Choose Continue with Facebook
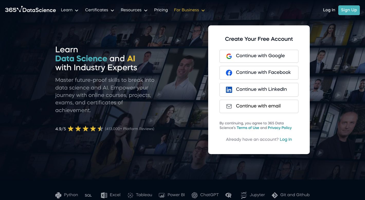Image resolution: width=365 pixels, height=200 pixels. click(x=259, y=73)
